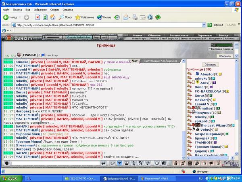Image resolution: width=242 pixels, height=182 pixels.
Task: Open the Справка menu
Action: click(68, 10)
